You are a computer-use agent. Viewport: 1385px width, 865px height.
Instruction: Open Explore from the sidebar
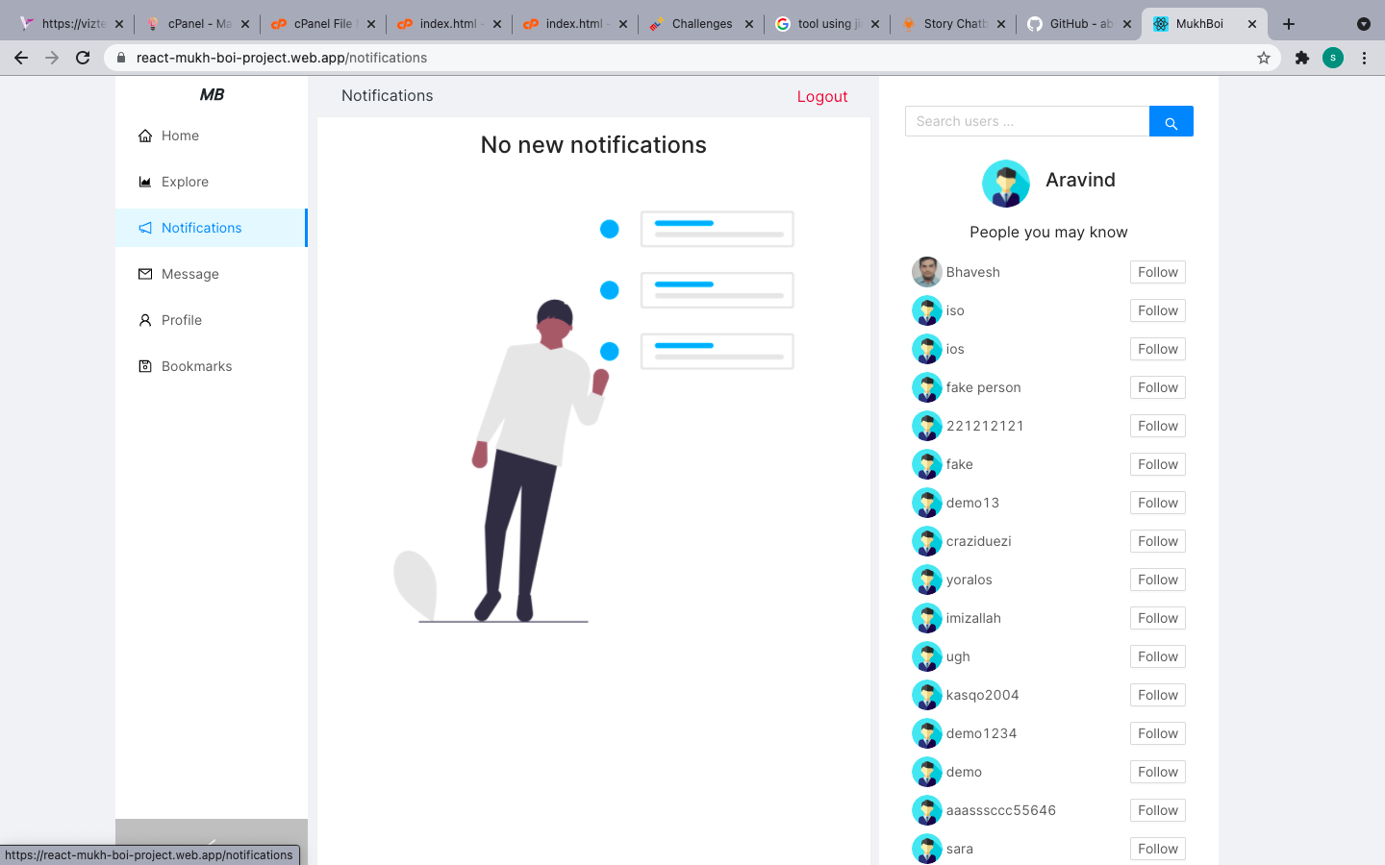[x=212, y=182]
